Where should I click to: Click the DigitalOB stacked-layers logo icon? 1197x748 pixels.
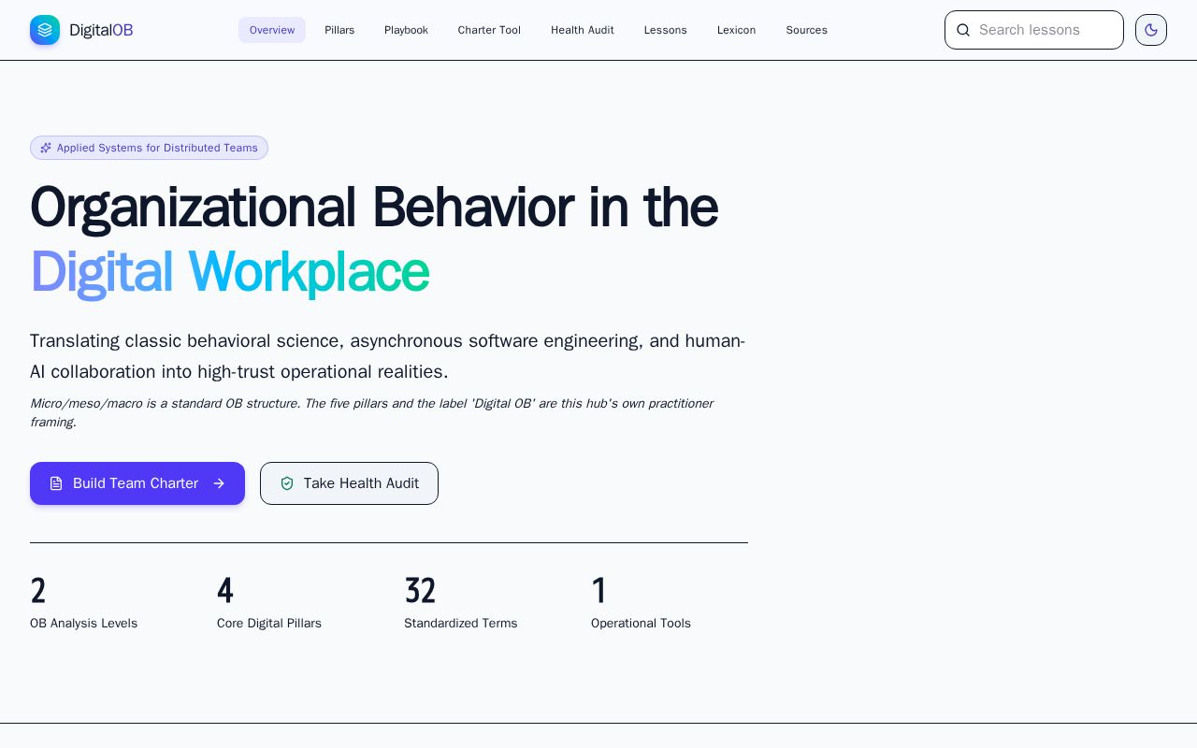(x=45, y=30)
